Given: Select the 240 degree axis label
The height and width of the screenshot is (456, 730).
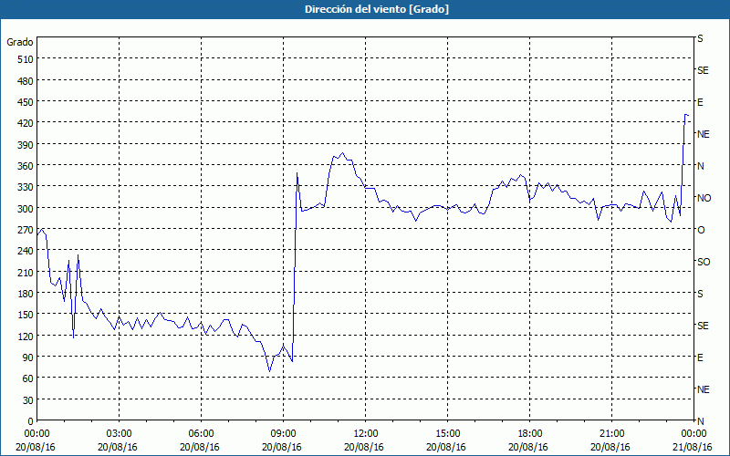Looking at the screenshot, I should tap(26, 252).
